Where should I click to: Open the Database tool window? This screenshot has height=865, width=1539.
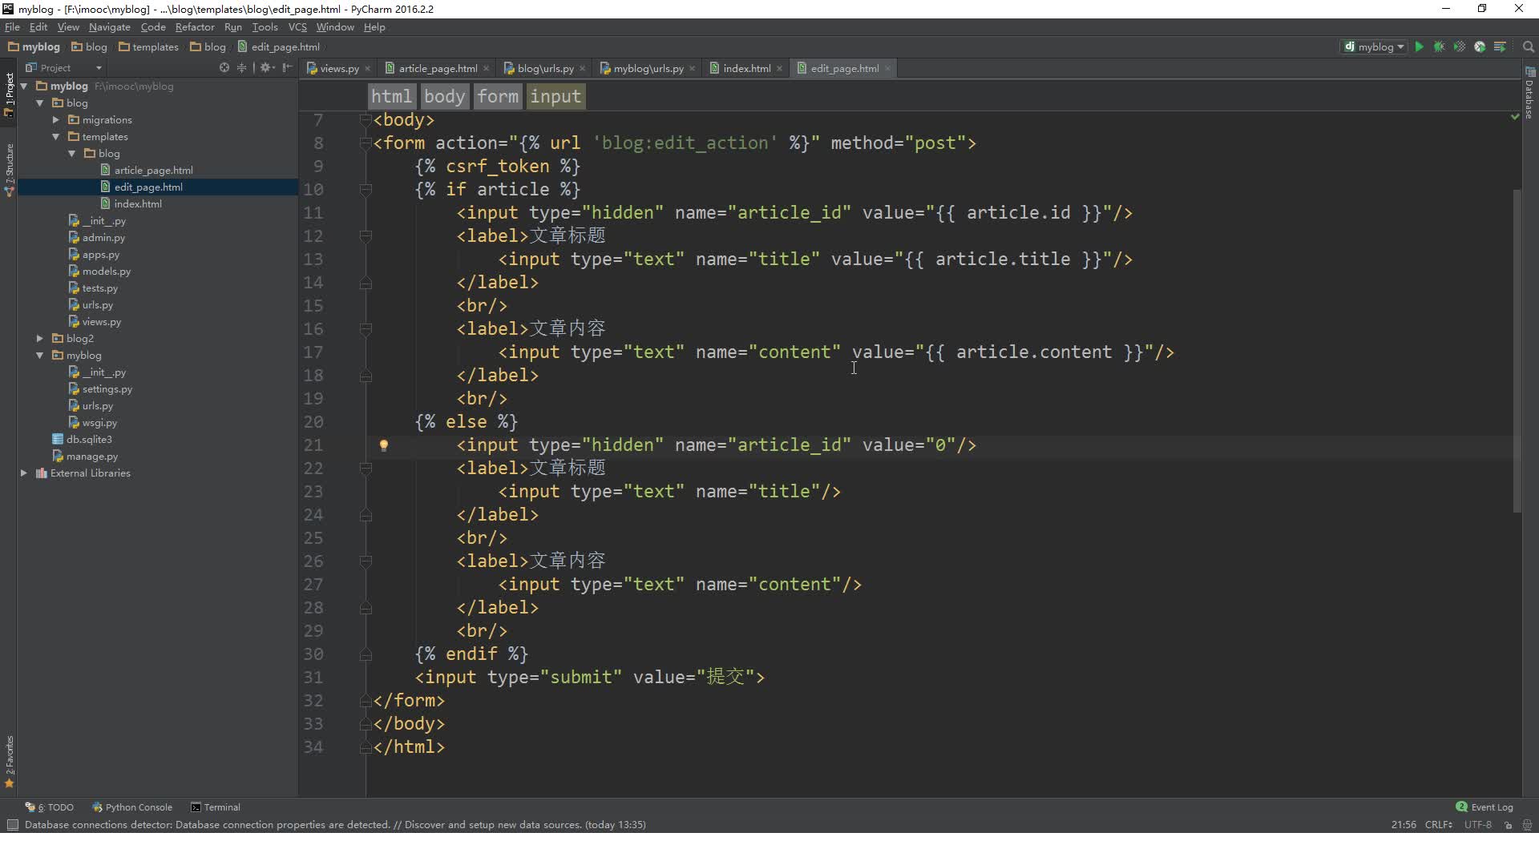pyautogui.click(x=1529, y=92)
